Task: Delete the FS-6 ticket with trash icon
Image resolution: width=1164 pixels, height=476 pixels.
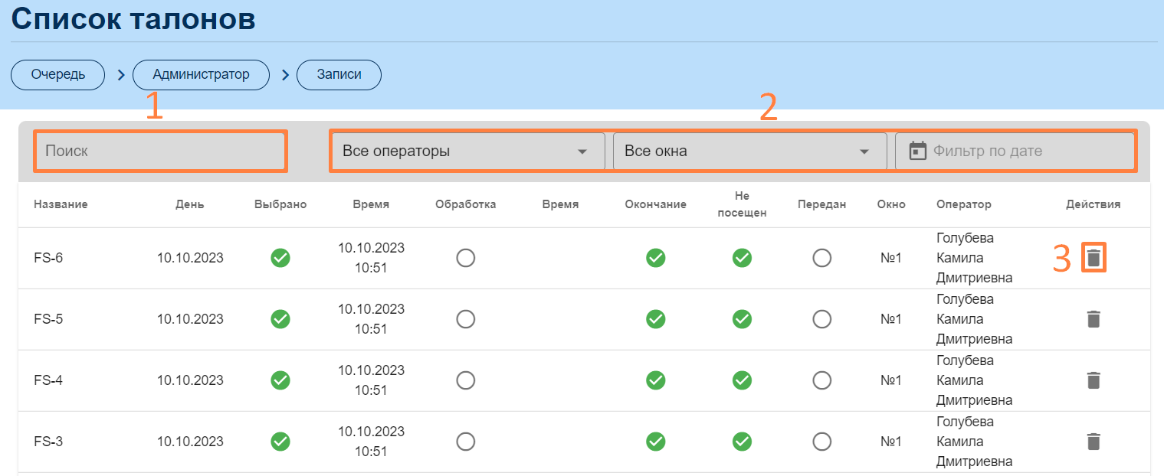Action: (x=1094, y=259)
